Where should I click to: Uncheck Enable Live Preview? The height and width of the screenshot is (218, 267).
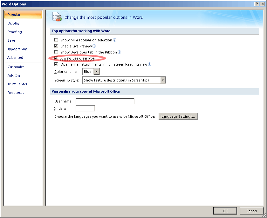point(56,46)
